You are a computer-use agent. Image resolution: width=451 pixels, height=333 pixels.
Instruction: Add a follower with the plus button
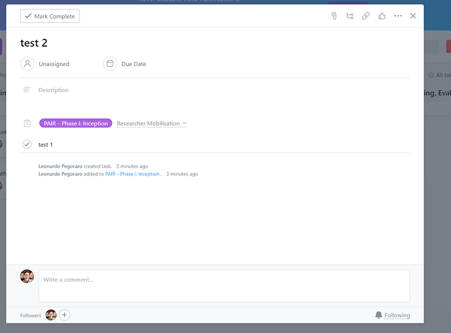pyautogui.click(x=65, y=315)
